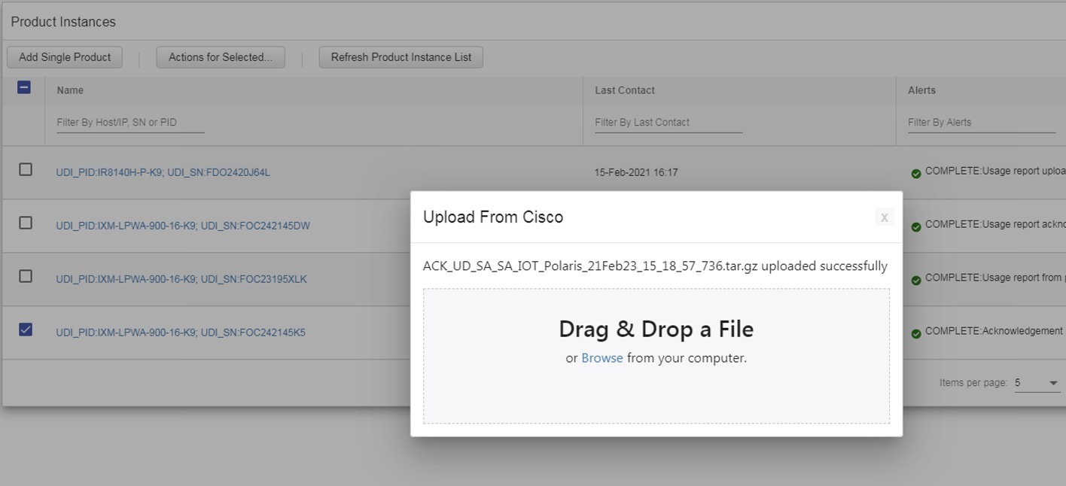
Task: Focus the Filter By Host/IP, SN or PID field
Action: point(130,122)
